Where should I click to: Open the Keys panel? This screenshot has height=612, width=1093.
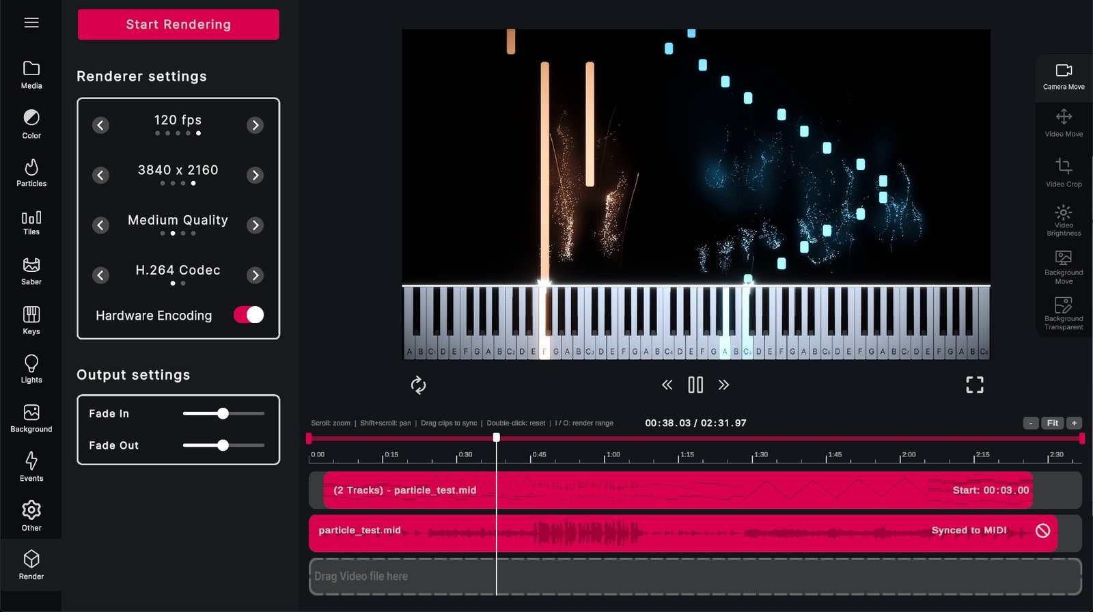pyautogui.click(x=31, y=320)
